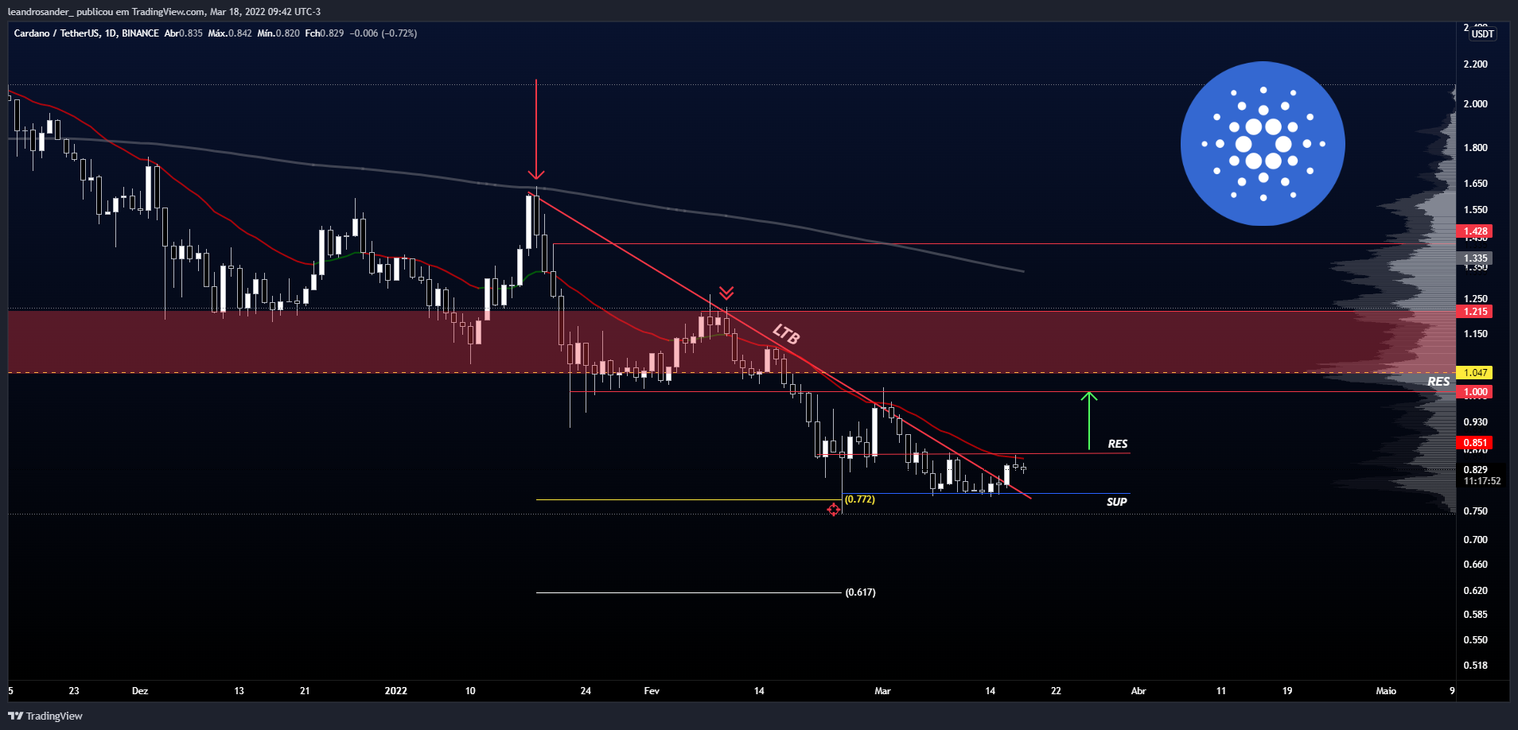Click the Cardano coin logo image
The image size is (1518, 730).
click(1263, 144)
